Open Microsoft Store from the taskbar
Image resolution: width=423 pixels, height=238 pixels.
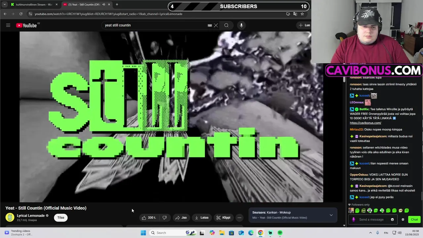coord(231,233)
